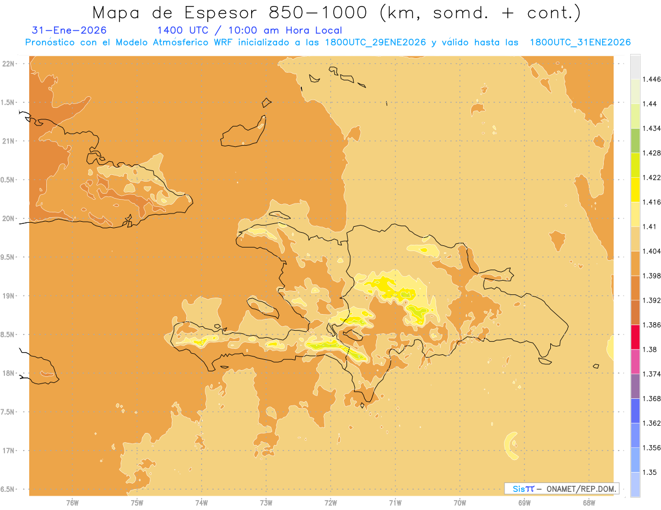The image size is (661, 510).
Task: Click the green swatch between 1.434 and 1.428
Action: [x=635, y=140]
